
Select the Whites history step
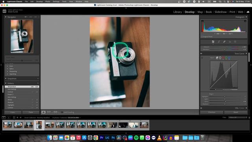click(x=22, y=100)
